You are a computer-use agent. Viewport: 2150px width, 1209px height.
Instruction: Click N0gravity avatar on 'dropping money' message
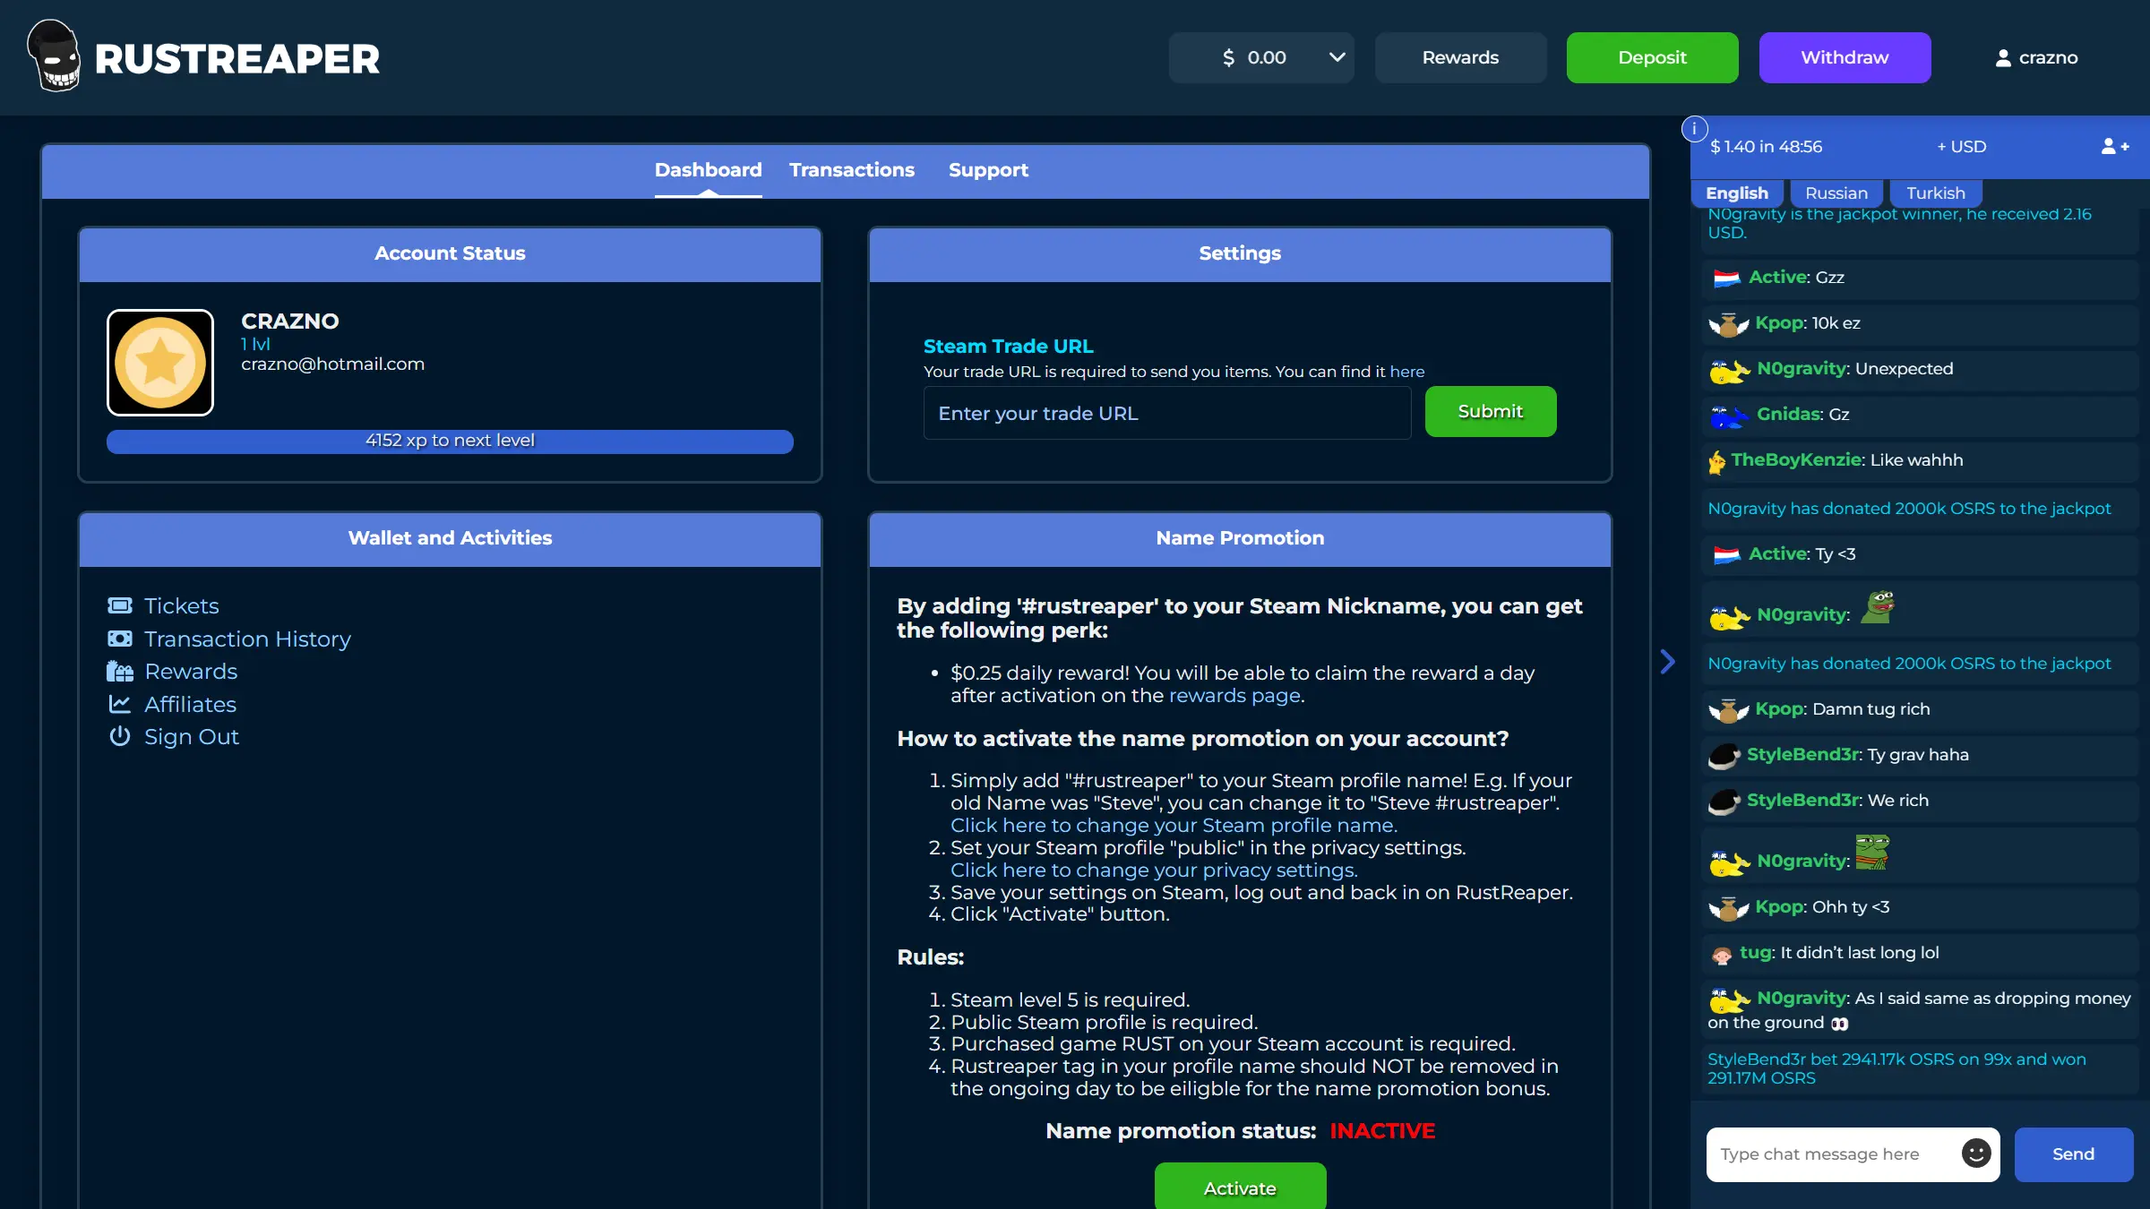pyautogui.click(x=1729, y=999)
